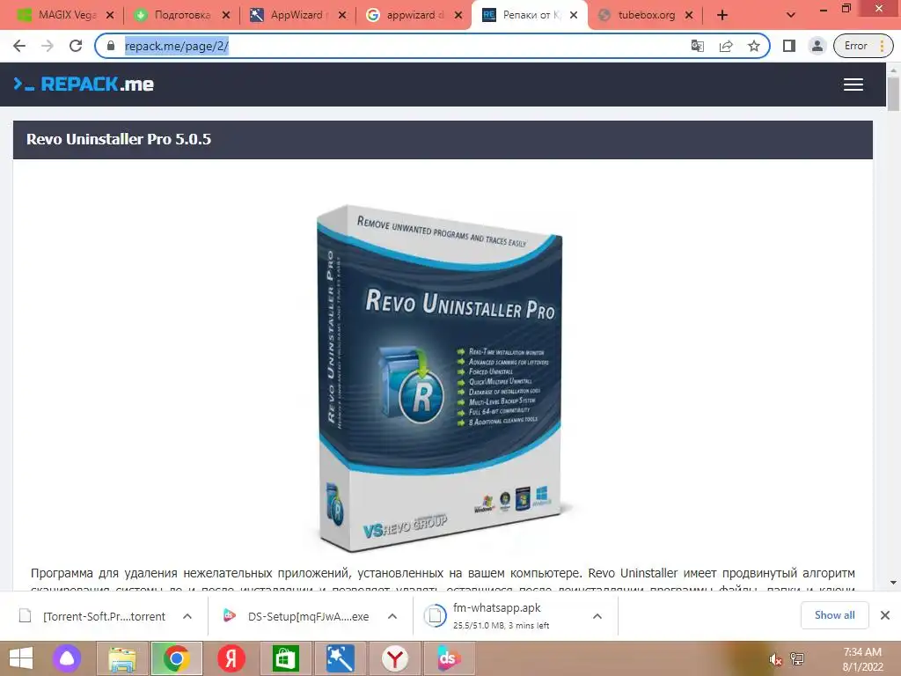Open the REPACK.me hamburger menu
The width and height of the screenshot is (901, 676).
coord(853,84)
